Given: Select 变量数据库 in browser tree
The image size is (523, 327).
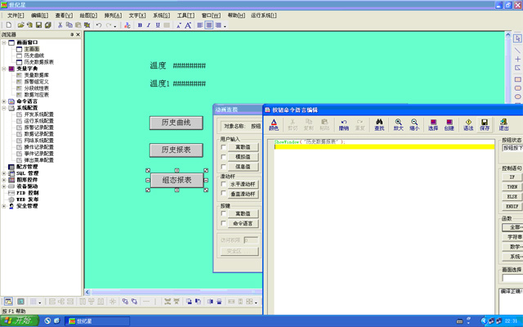Looking at the screenshot, I should 36,75.
